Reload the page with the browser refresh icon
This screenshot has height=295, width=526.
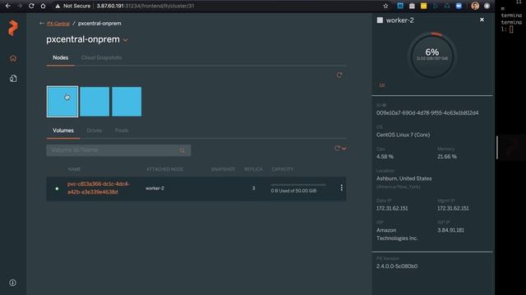[x=31, y=6]
